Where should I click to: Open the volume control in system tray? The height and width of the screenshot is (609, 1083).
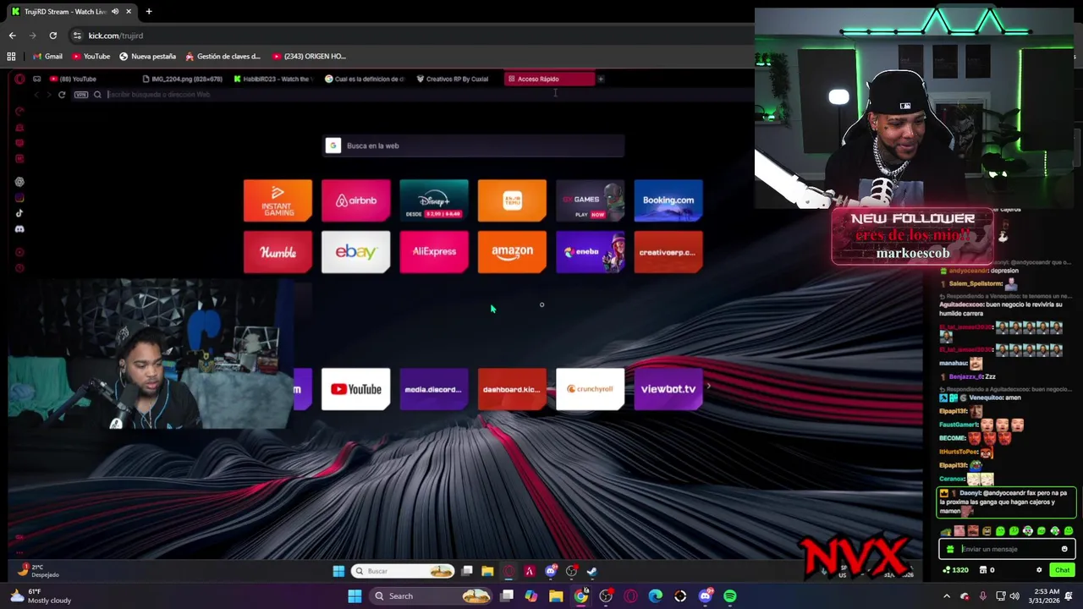tap(1014, 596)
